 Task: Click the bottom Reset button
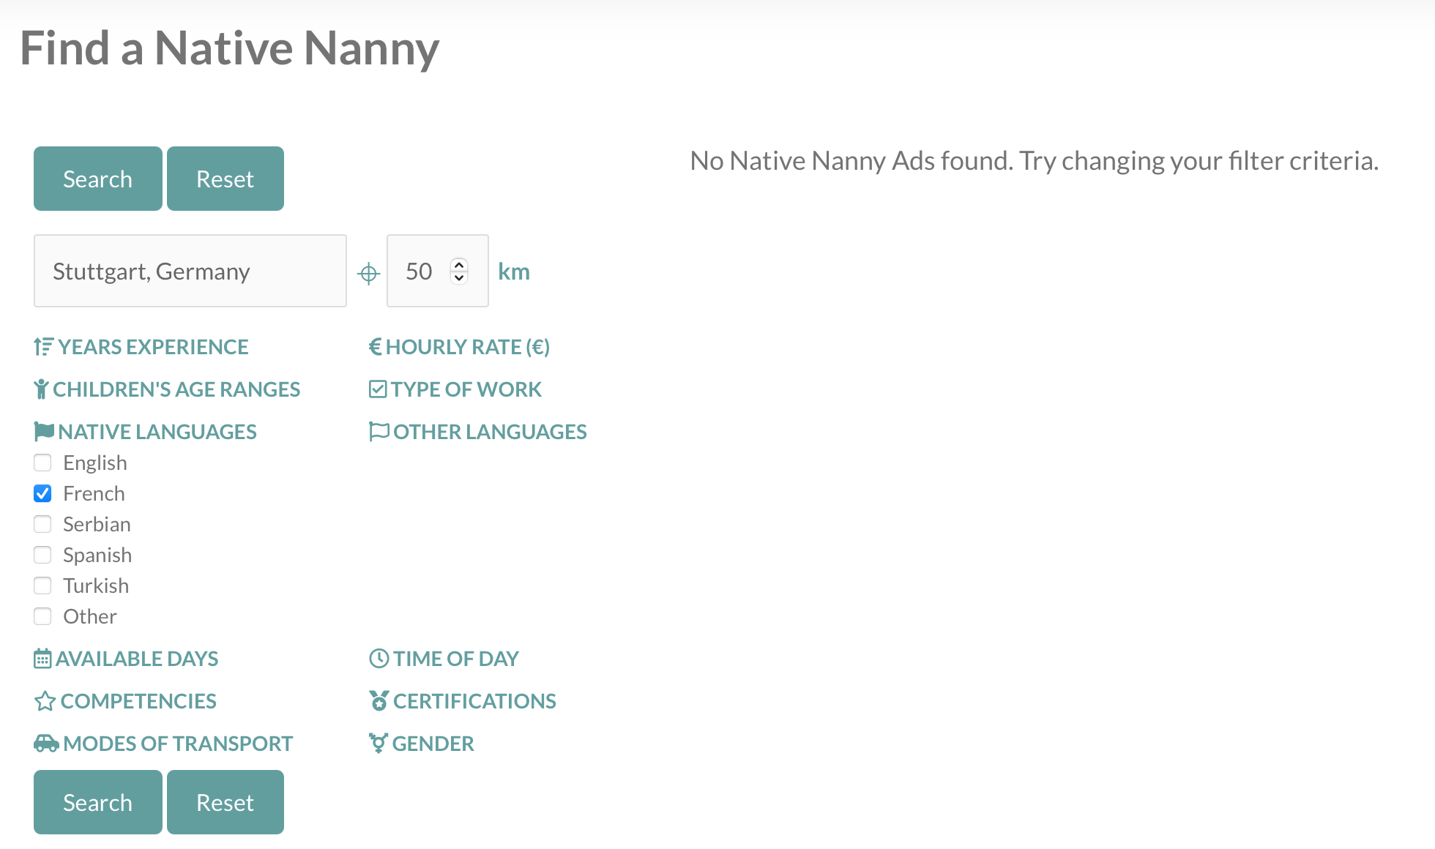pyautogui.click(x=225, y=802)
